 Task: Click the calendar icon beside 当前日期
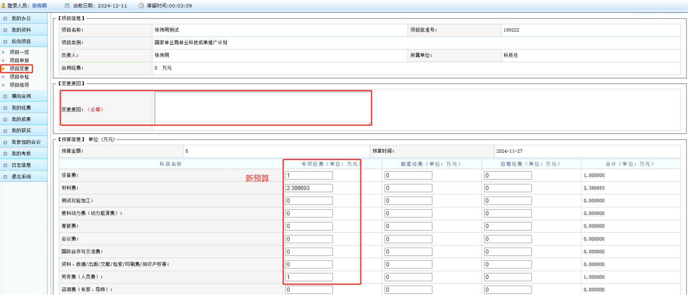click(67, 6)
